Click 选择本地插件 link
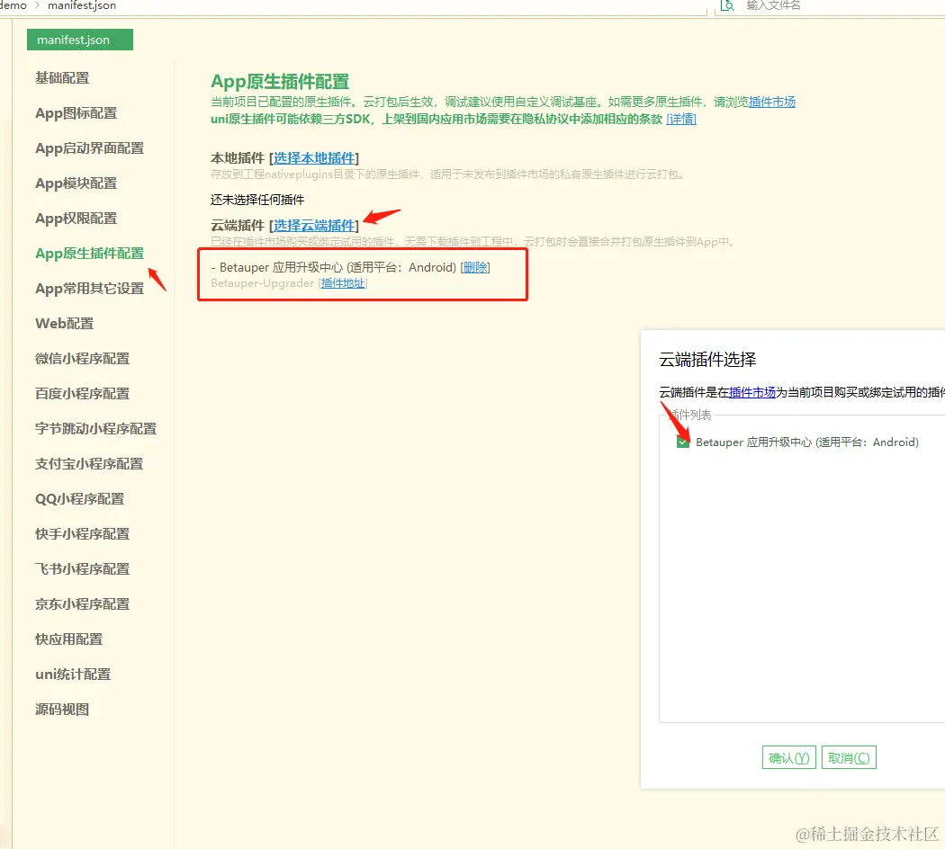 (x=314, y=158)
